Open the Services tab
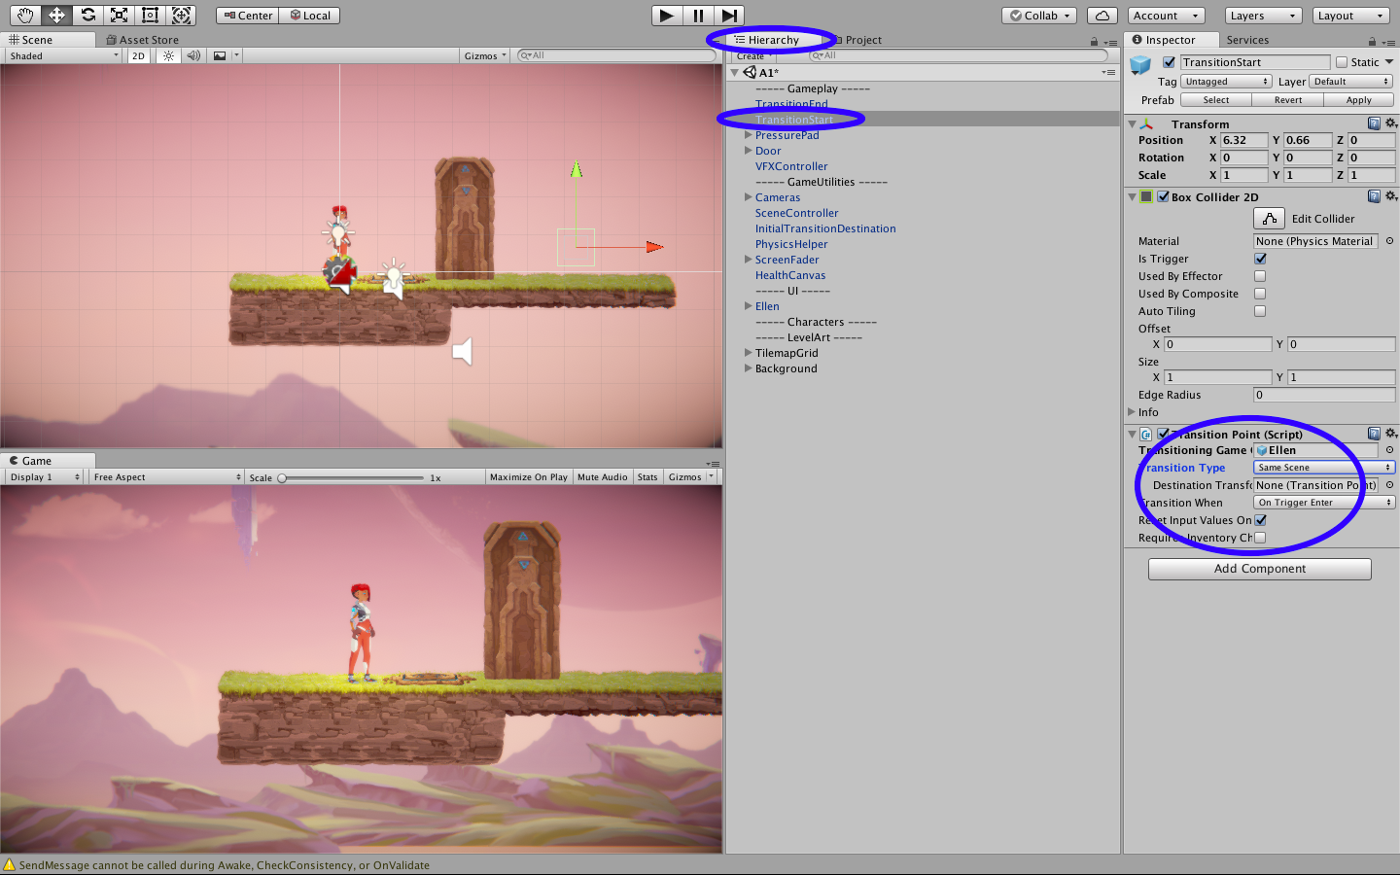 1249,40
